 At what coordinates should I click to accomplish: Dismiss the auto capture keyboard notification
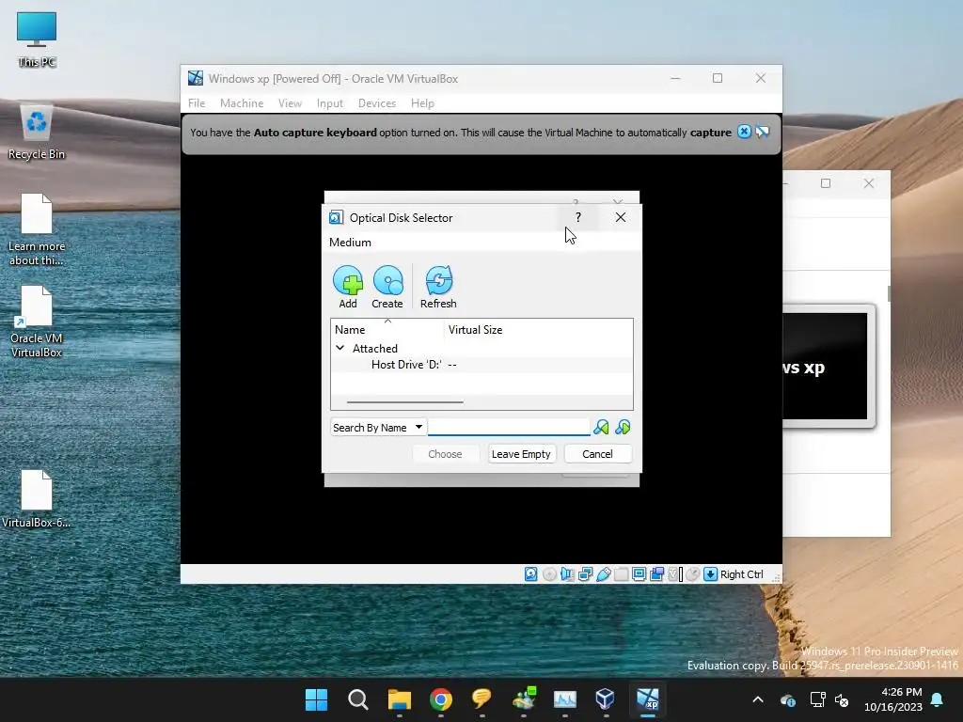744,132
